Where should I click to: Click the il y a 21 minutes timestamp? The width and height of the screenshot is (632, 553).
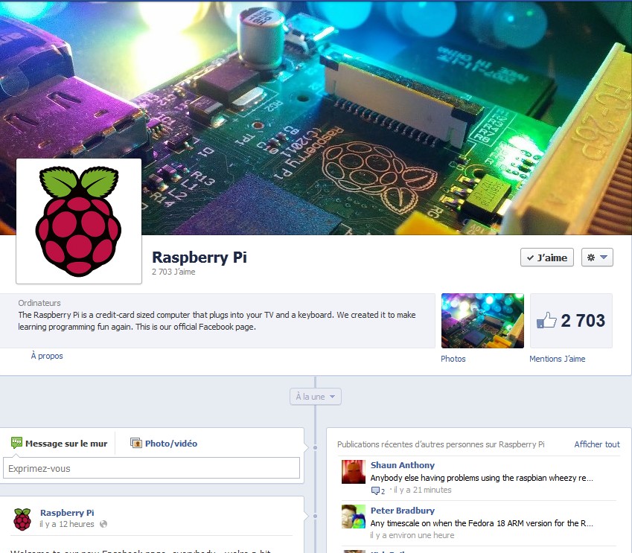click(x=422, y=490)
